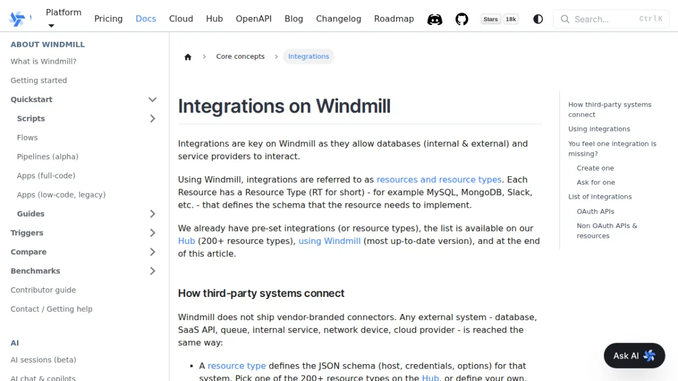Follow the Hub link before '(200+ resource types)'
The width and height of the screenshot is (678, 381).
(x=186, y=241)
